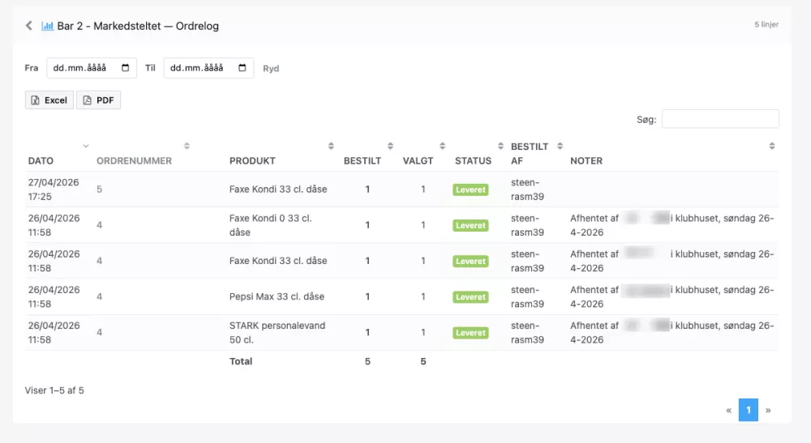Screen dimensions: 811x443
Task: Click the Fra date input field
Action: pos(92,68)
